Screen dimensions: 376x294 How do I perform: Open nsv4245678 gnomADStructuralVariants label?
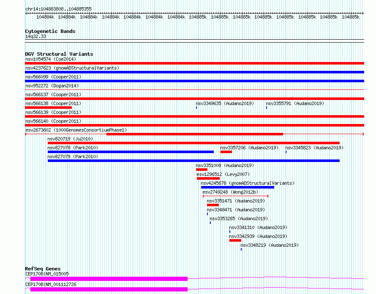[248, 183]
